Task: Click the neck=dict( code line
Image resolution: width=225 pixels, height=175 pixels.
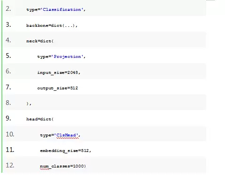Action: click(x=40, y=41)
